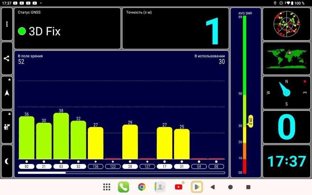Tap the clock panel showing 17:37
312x195 pixels.
[x=286, y=161]
